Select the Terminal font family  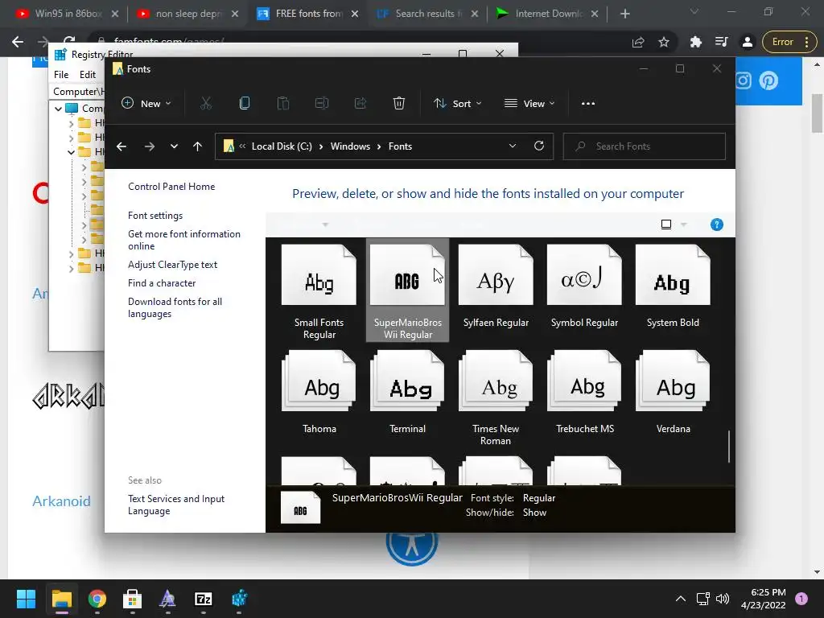pos(408,392)
